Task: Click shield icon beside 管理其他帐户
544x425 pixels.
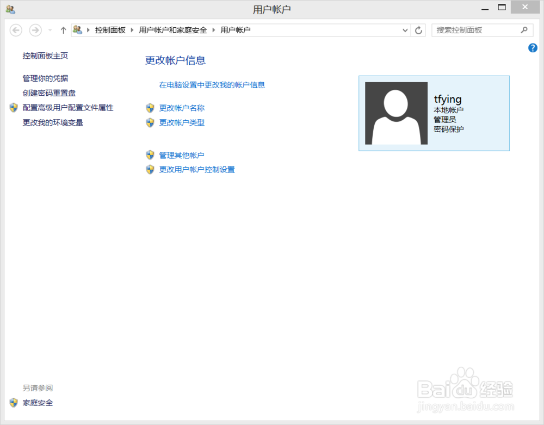Action: (x=150, y=155)
